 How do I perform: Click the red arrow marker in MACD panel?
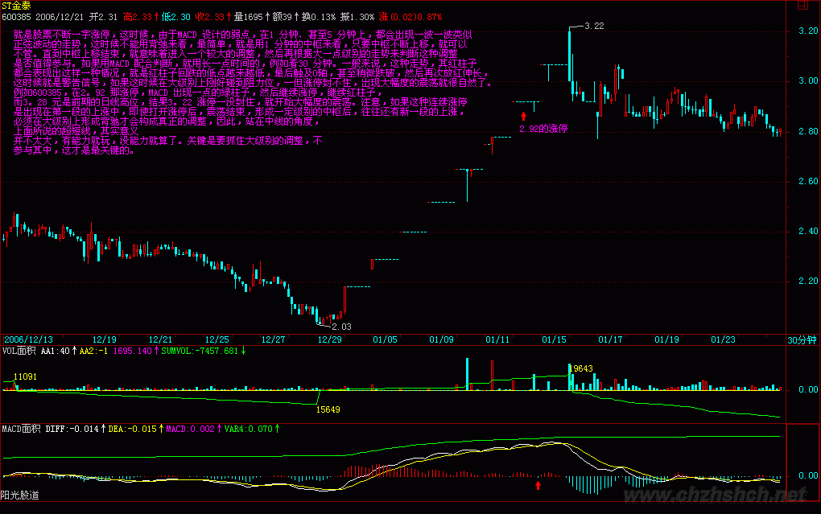pyautogui.click(x=538, y=484)
